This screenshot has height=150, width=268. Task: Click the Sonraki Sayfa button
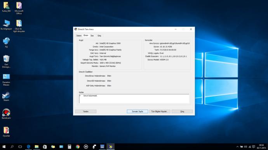(x=137, y=111)
